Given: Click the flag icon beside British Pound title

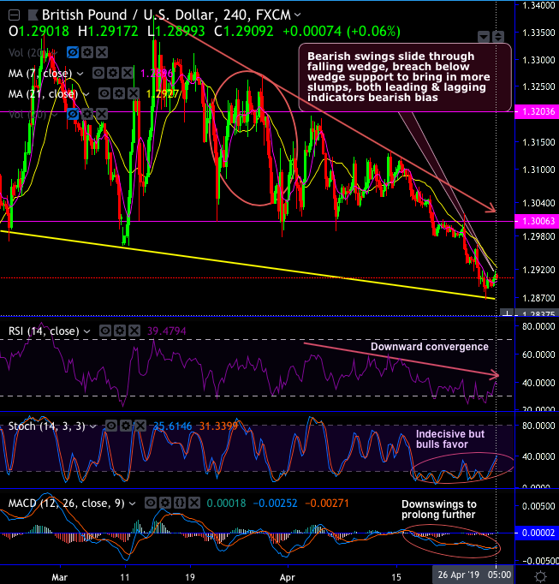Looking at the screenshot, I should pyautogui.click(x=33, y=15).
